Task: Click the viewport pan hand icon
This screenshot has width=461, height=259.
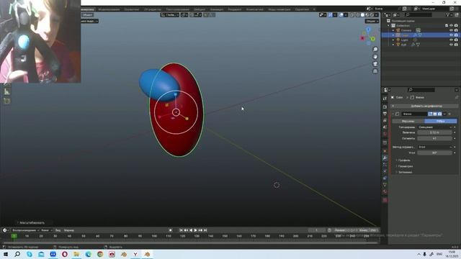Action: (375, 57)
